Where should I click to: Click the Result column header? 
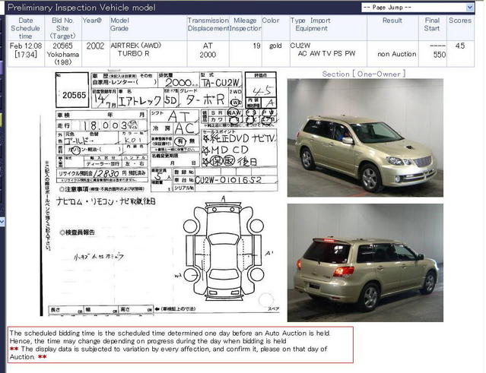point(392,28)
